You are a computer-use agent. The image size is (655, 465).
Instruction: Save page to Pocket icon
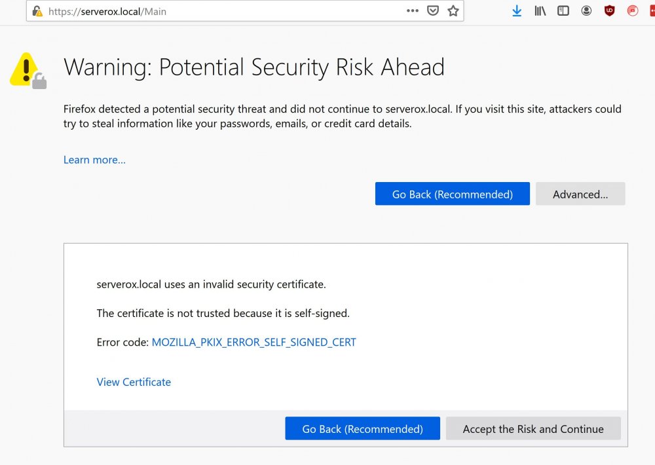[x=433, y=11]
